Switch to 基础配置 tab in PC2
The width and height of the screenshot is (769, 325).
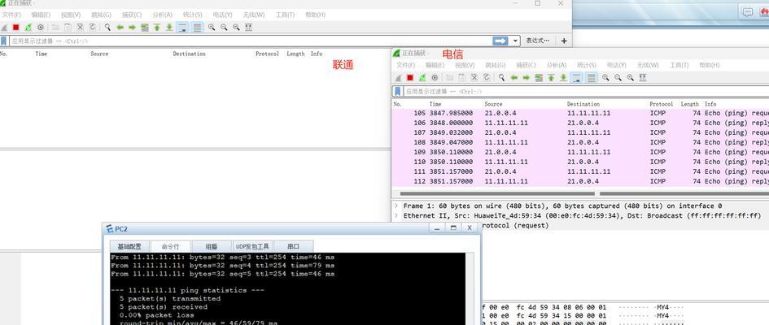tap(129, 247)
